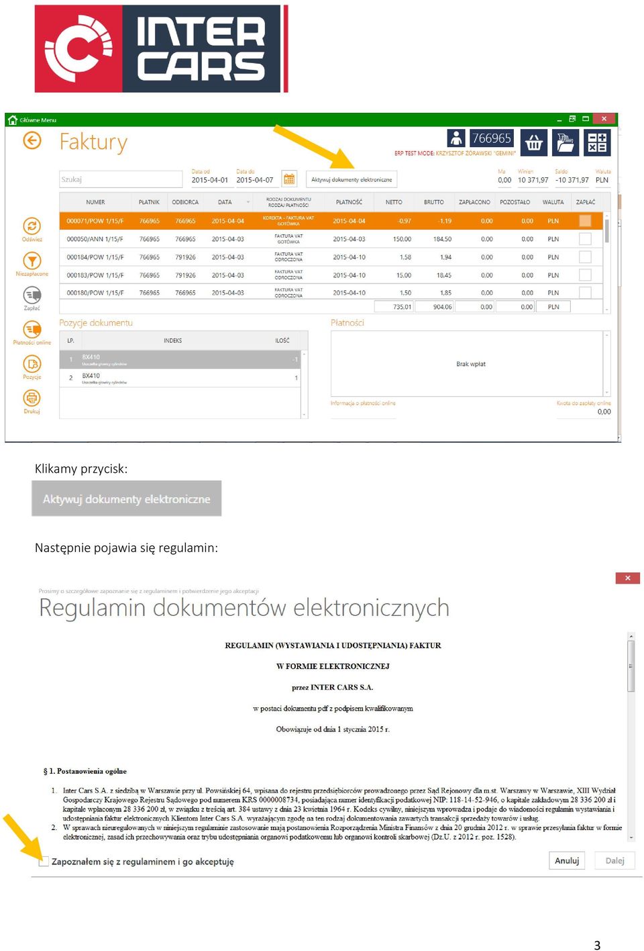
Task: Open the calculator icon in header
Action: click(597, 142)
